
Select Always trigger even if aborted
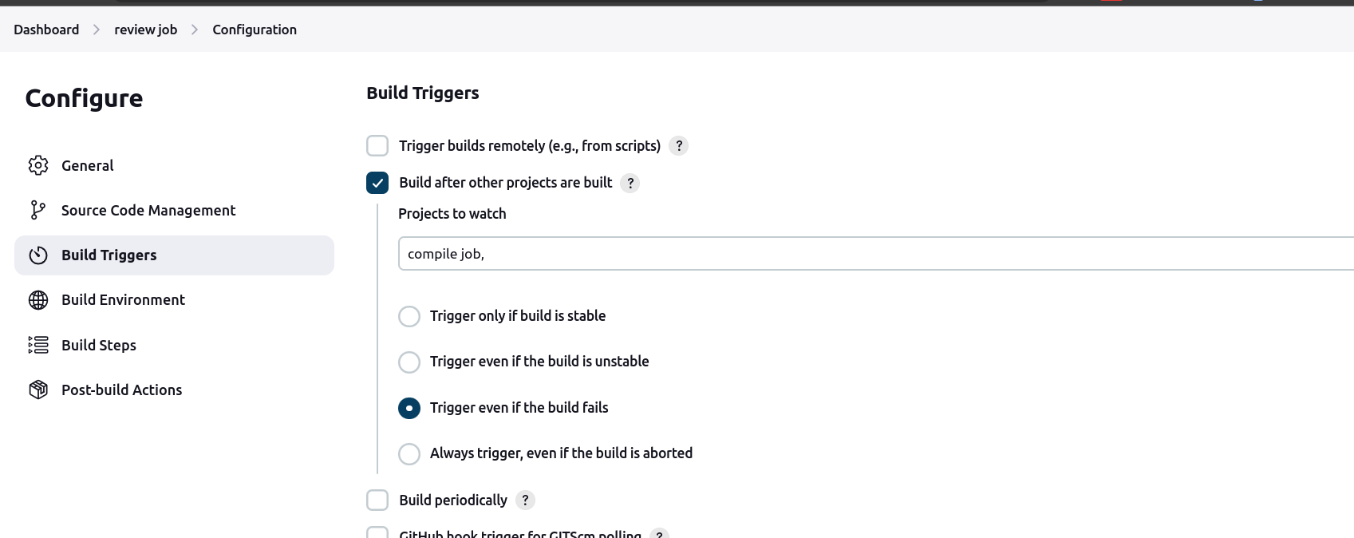point(409,453)
